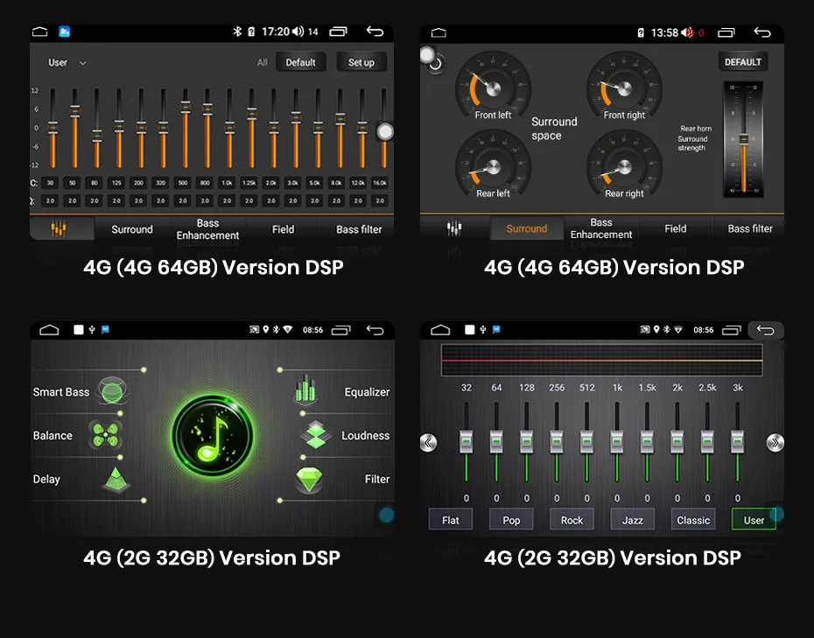This screenshot has width=814, height=638.
Task: Click the 32 Hz band slider
Action: point(467,441)
